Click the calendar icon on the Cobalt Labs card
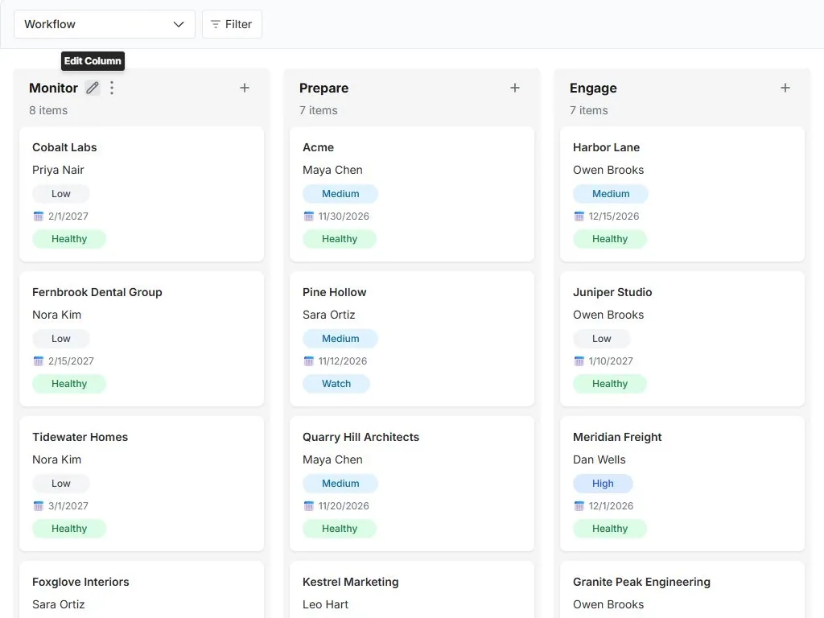Image resolution: width=824 pixels, height=618 pixels. coord(39,216)
